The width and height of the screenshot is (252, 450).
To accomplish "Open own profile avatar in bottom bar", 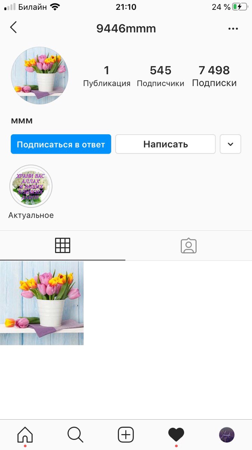I will [227, 435].
